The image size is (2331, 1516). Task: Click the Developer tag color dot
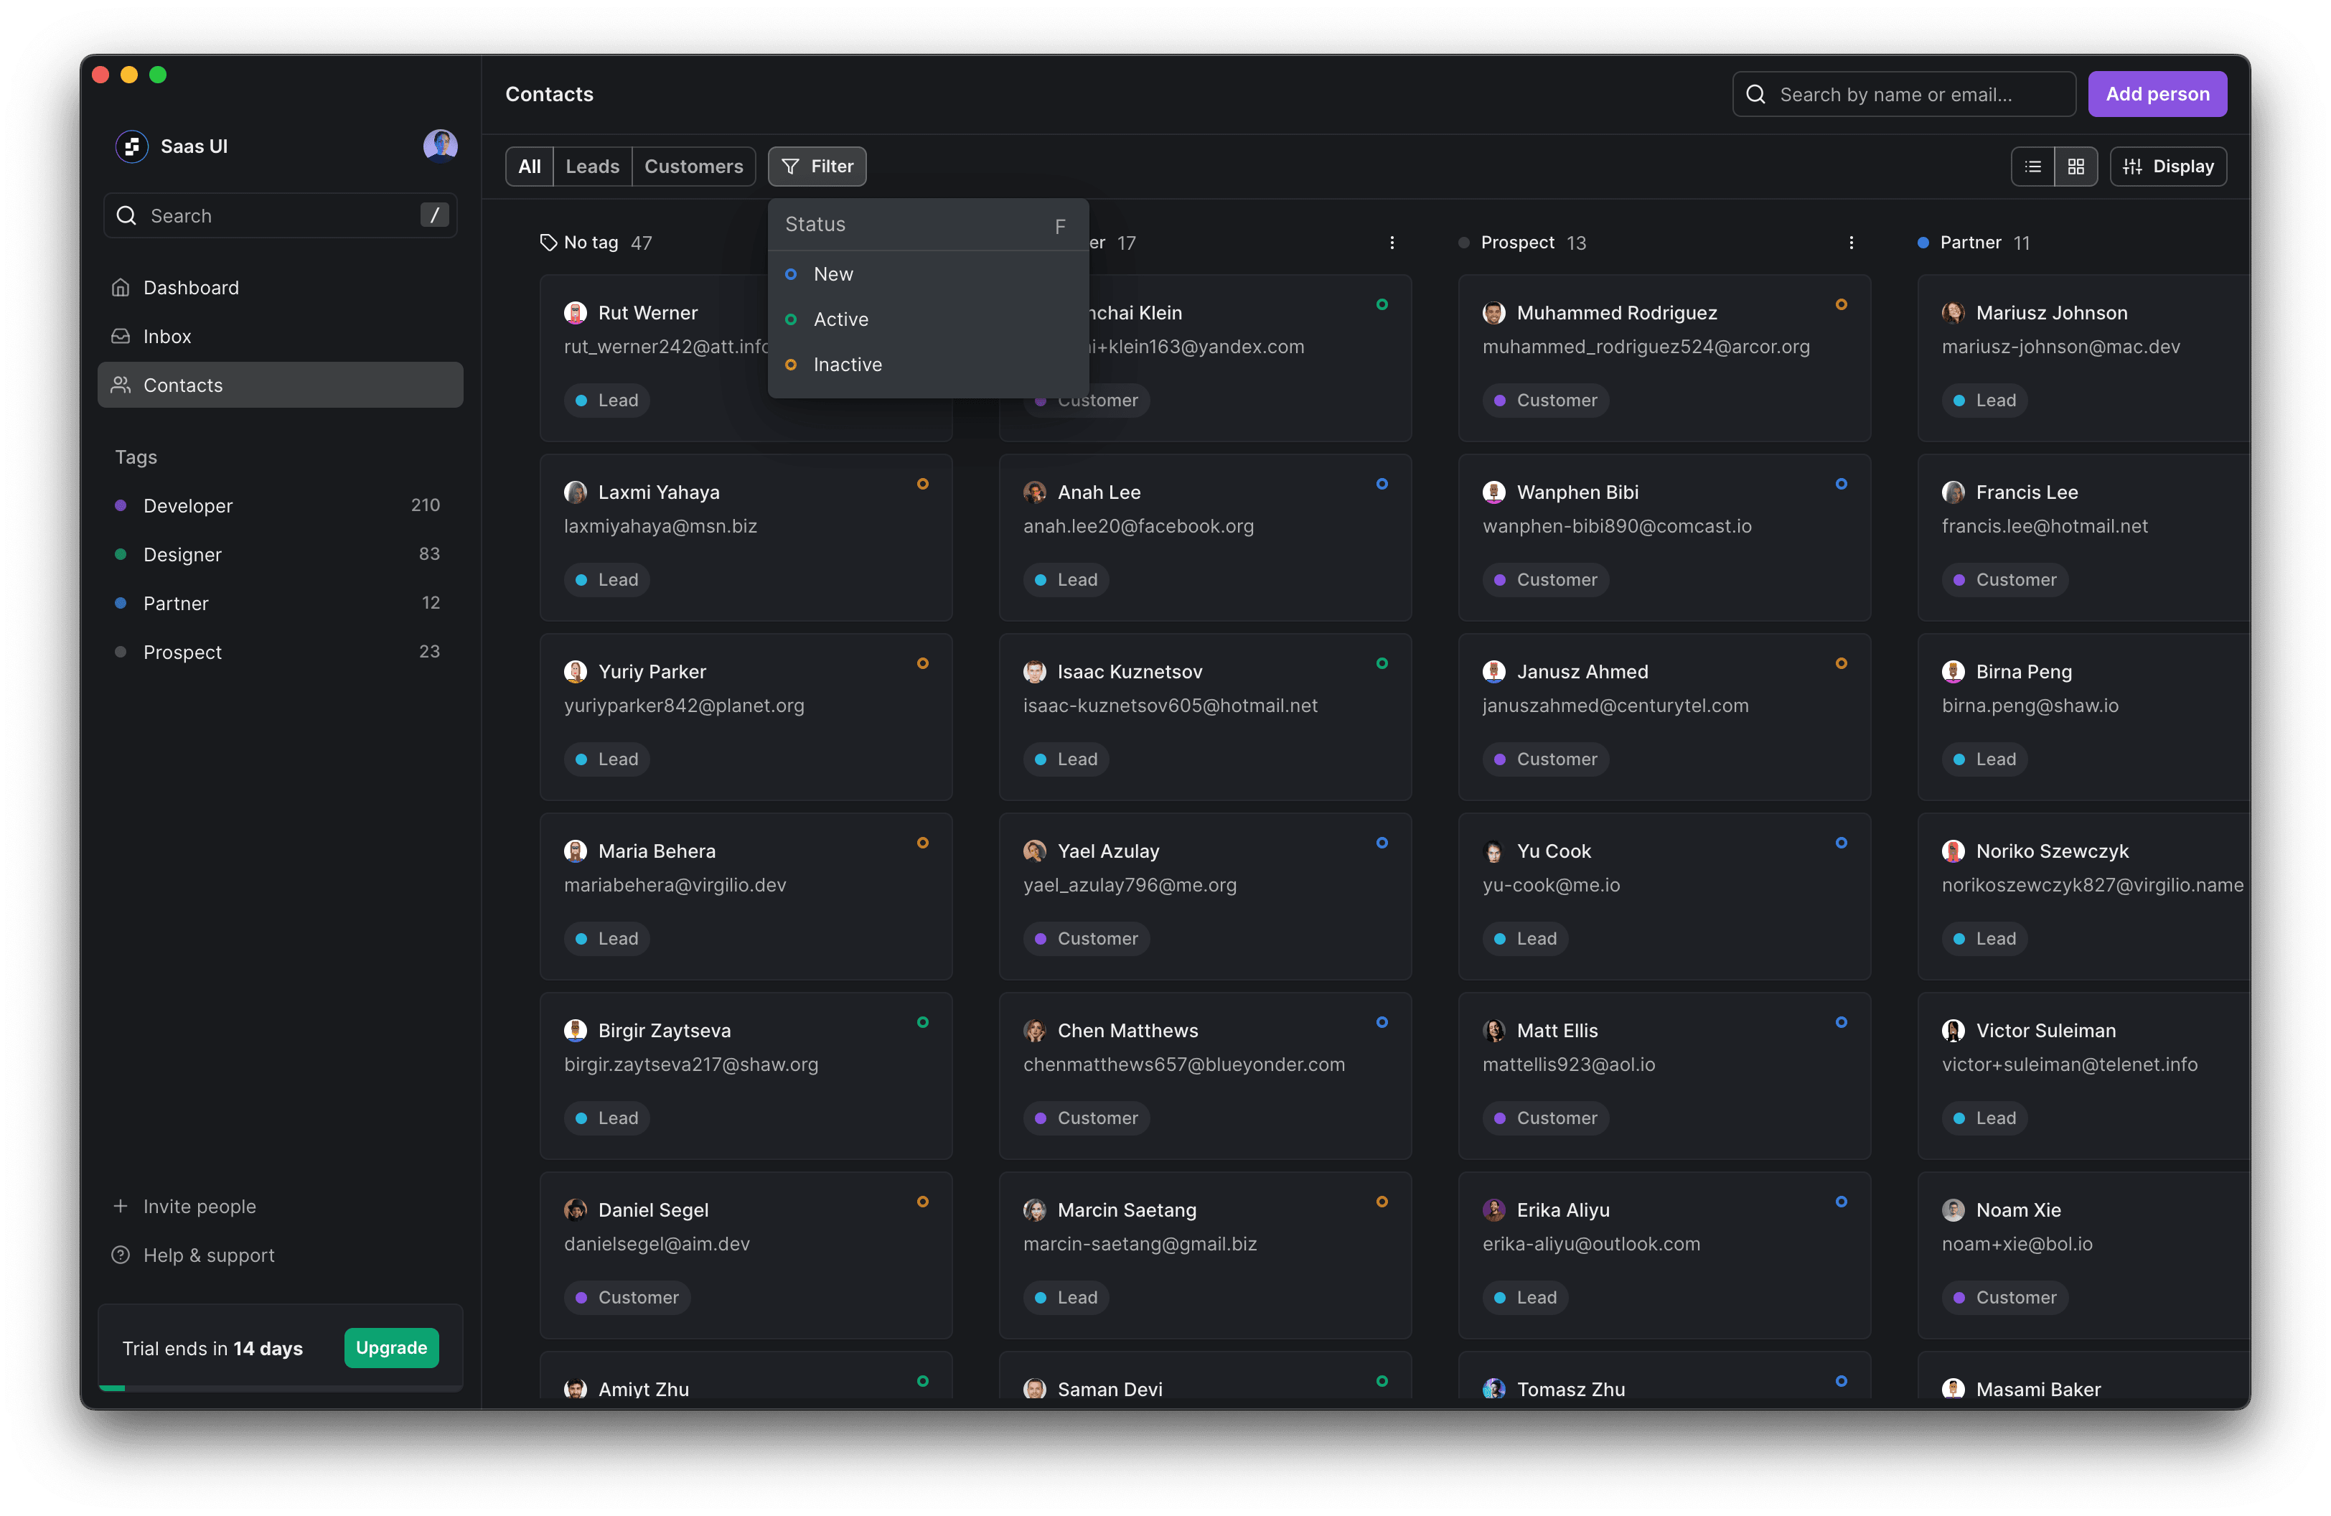tap(121, 505)
